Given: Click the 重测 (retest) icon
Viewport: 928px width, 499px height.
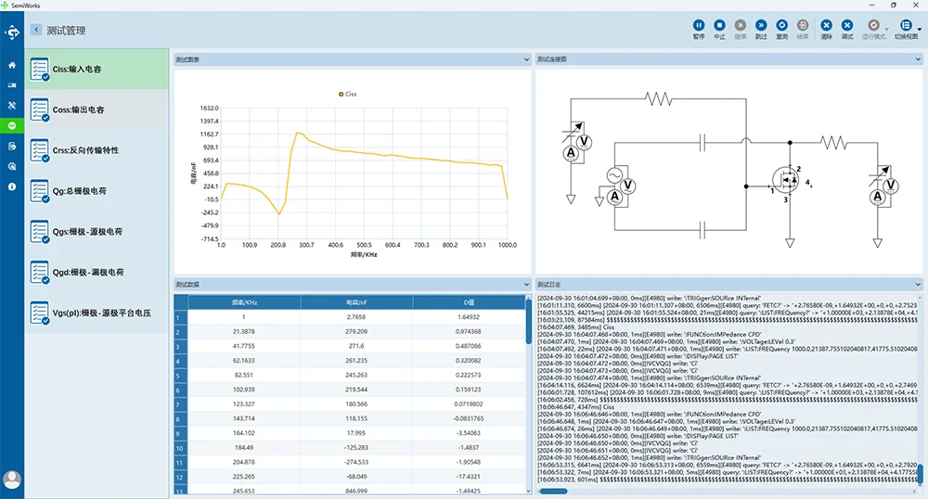Looking at the screenshot, I should pos(782,25).
